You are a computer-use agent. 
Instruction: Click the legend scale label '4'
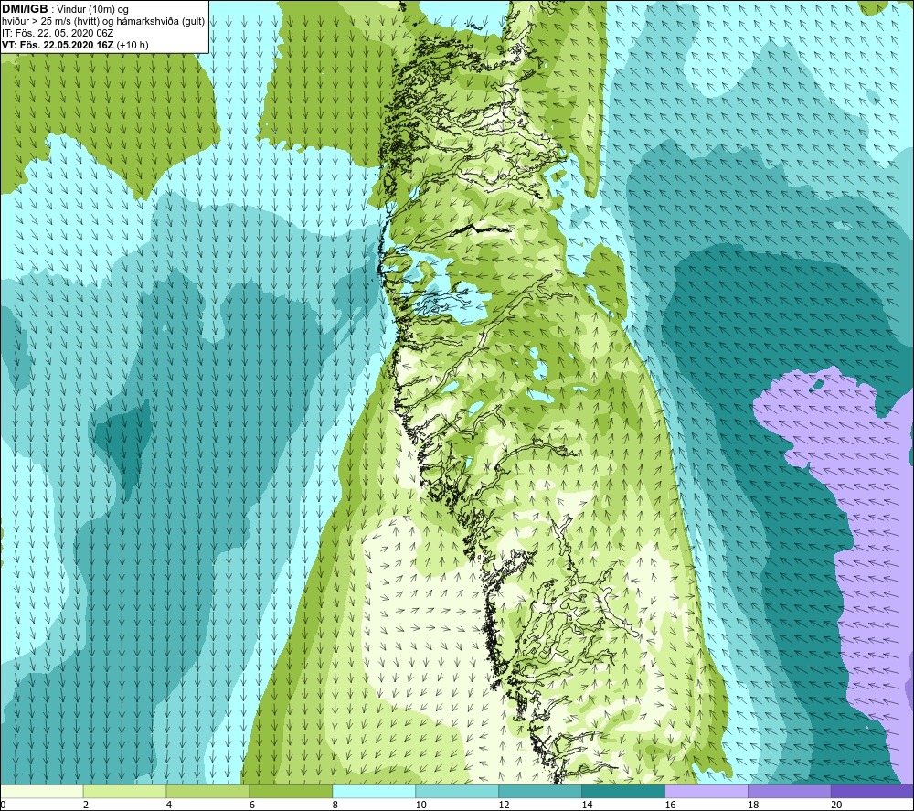click(169, 805)
